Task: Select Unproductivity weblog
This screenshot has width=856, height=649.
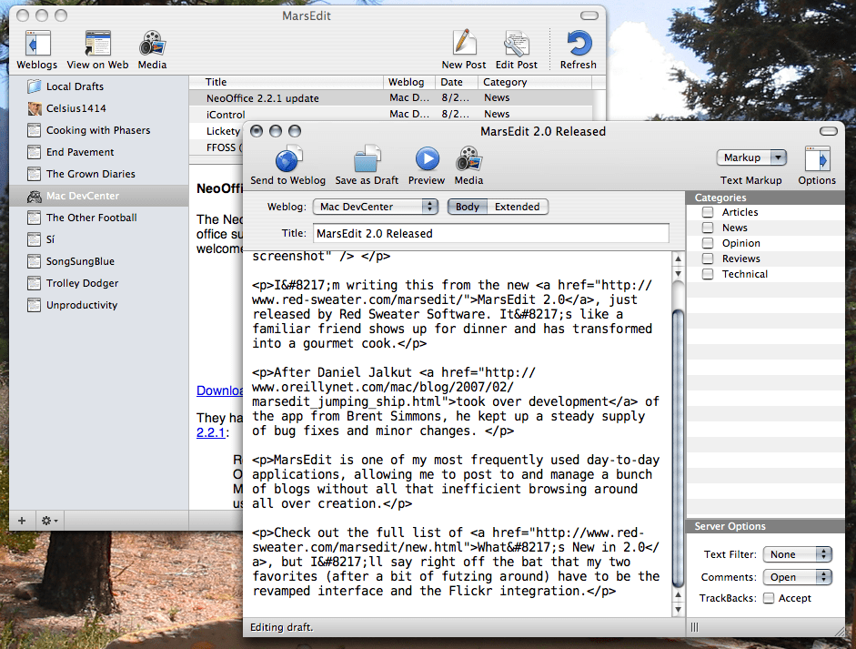Action: pyautogui.click(x=99, y=305)
